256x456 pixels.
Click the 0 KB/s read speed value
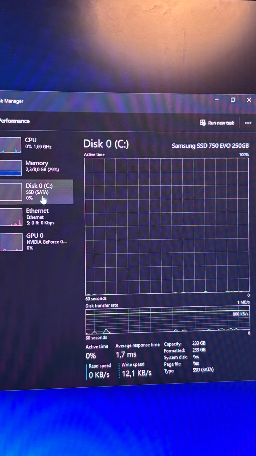click(99, 375)
